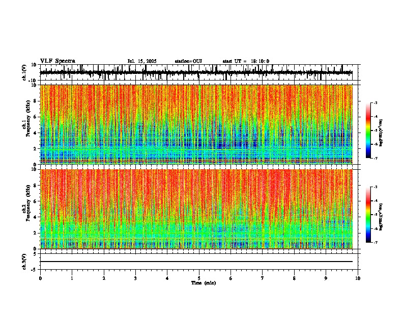Click the ch.1 colorbar unit label log(PSD)

tap(381, 133)
